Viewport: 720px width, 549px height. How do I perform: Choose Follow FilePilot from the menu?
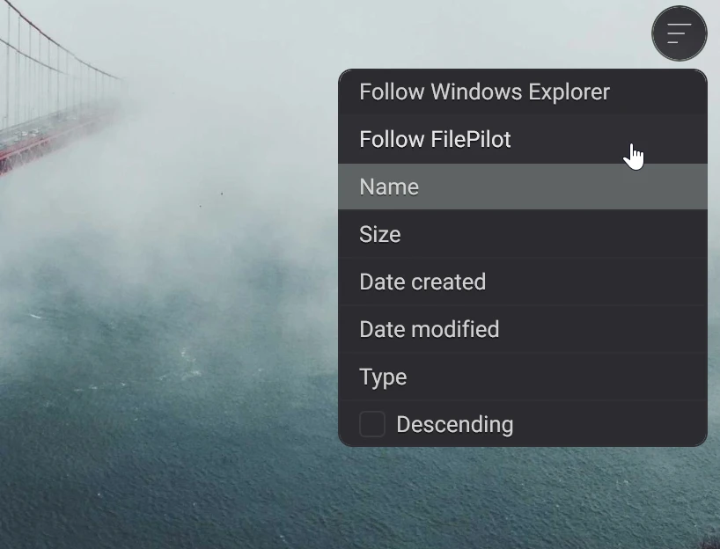[523, 140]
